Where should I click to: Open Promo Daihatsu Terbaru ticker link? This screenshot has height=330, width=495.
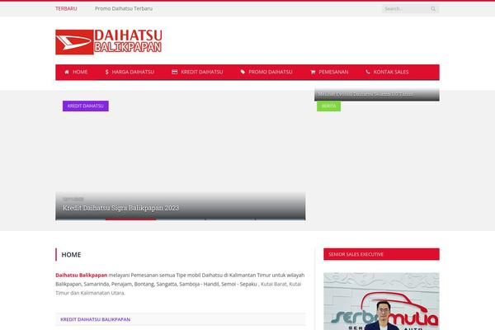(x=124, y=8)
